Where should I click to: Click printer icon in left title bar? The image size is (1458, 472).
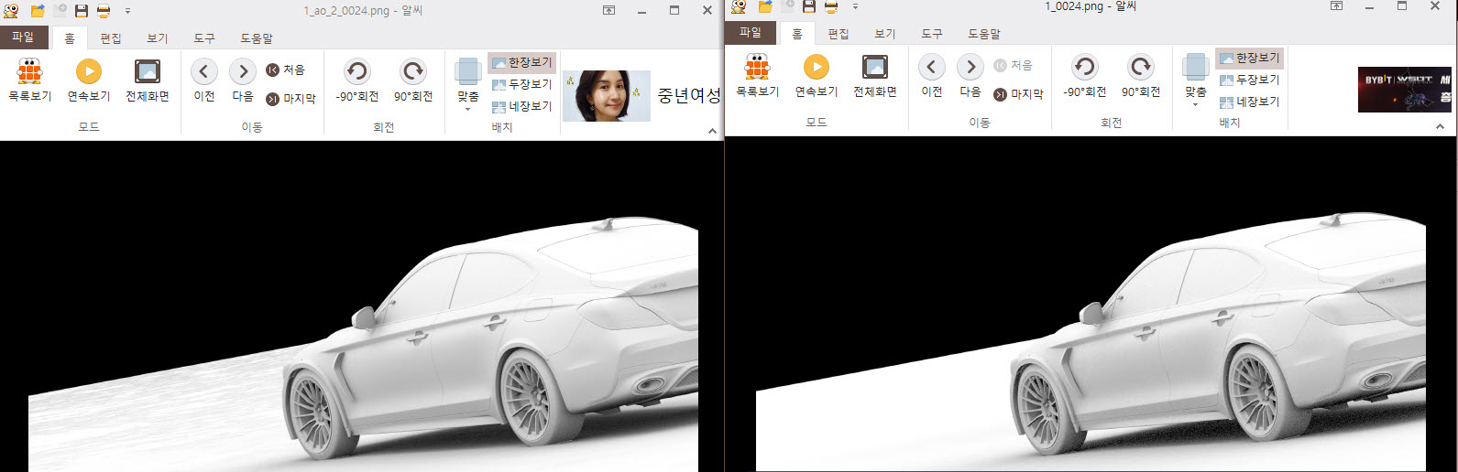click(x=104, y=11)
